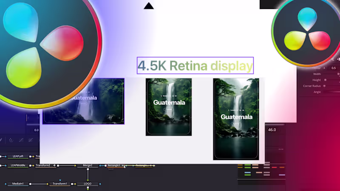Click the "4.5K Retina display" text box

195,65
